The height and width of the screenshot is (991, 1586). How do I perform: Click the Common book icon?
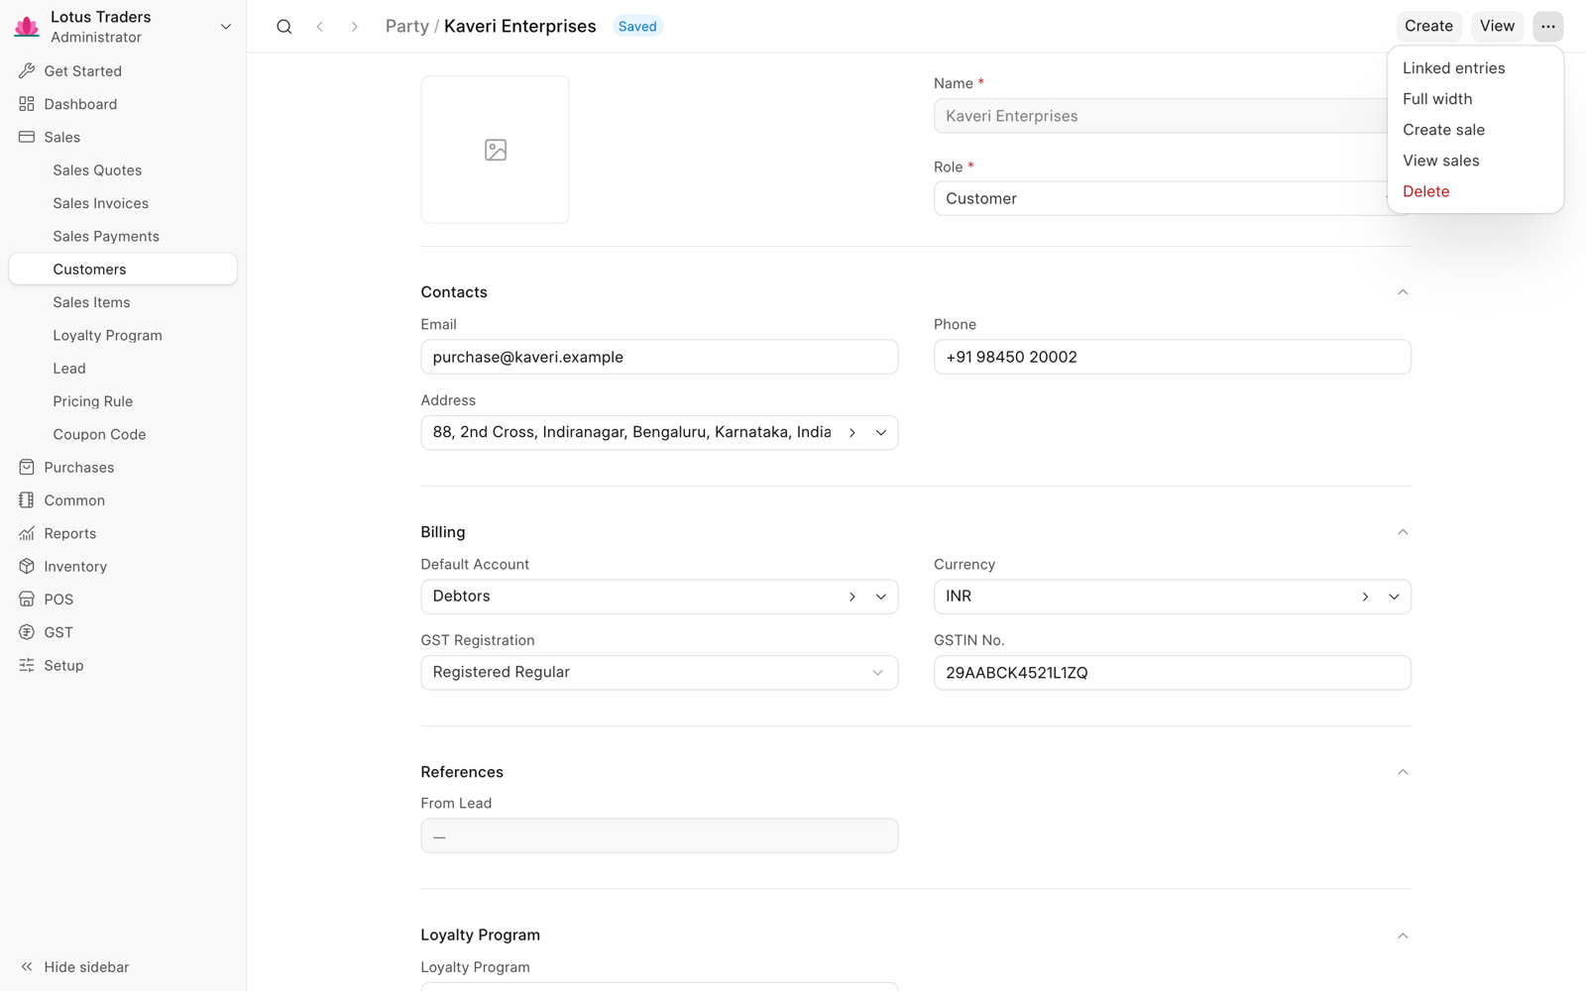pos(27,500)
